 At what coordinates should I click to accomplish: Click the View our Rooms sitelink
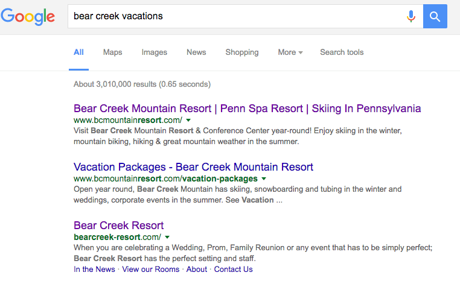coord(151,270)
